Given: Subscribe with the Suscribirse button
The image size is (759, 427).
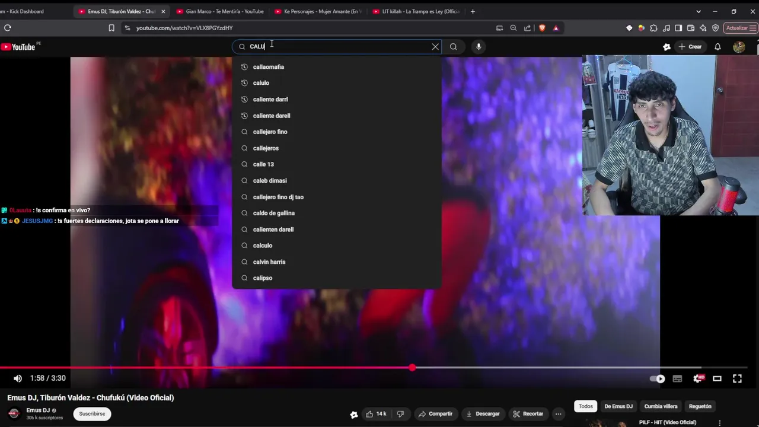Looking at the screenshot, I should (x=92, y=414).
